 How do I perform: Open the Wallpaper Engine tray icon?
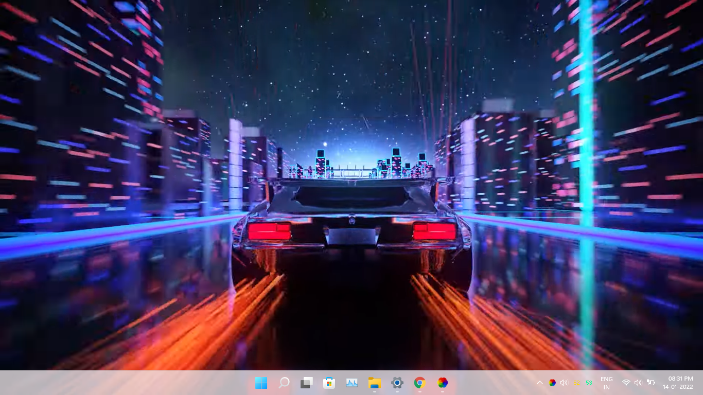[x=552, y=383]
